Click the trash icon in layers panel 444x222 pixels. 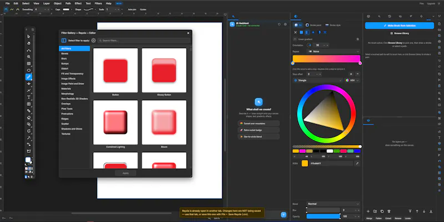click(389, 211)
